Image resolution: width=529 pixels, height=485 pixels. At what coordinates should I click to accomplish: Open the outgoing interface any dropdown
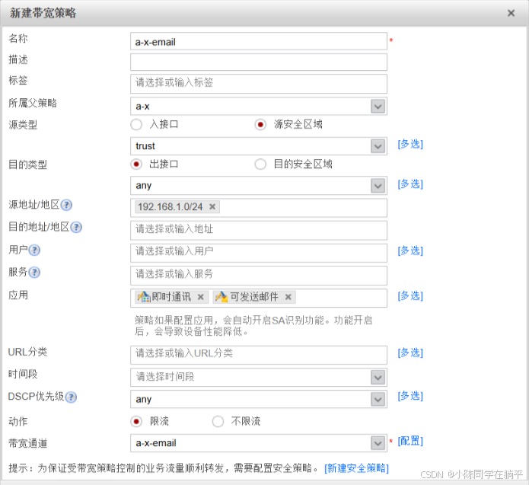(378, 186)
